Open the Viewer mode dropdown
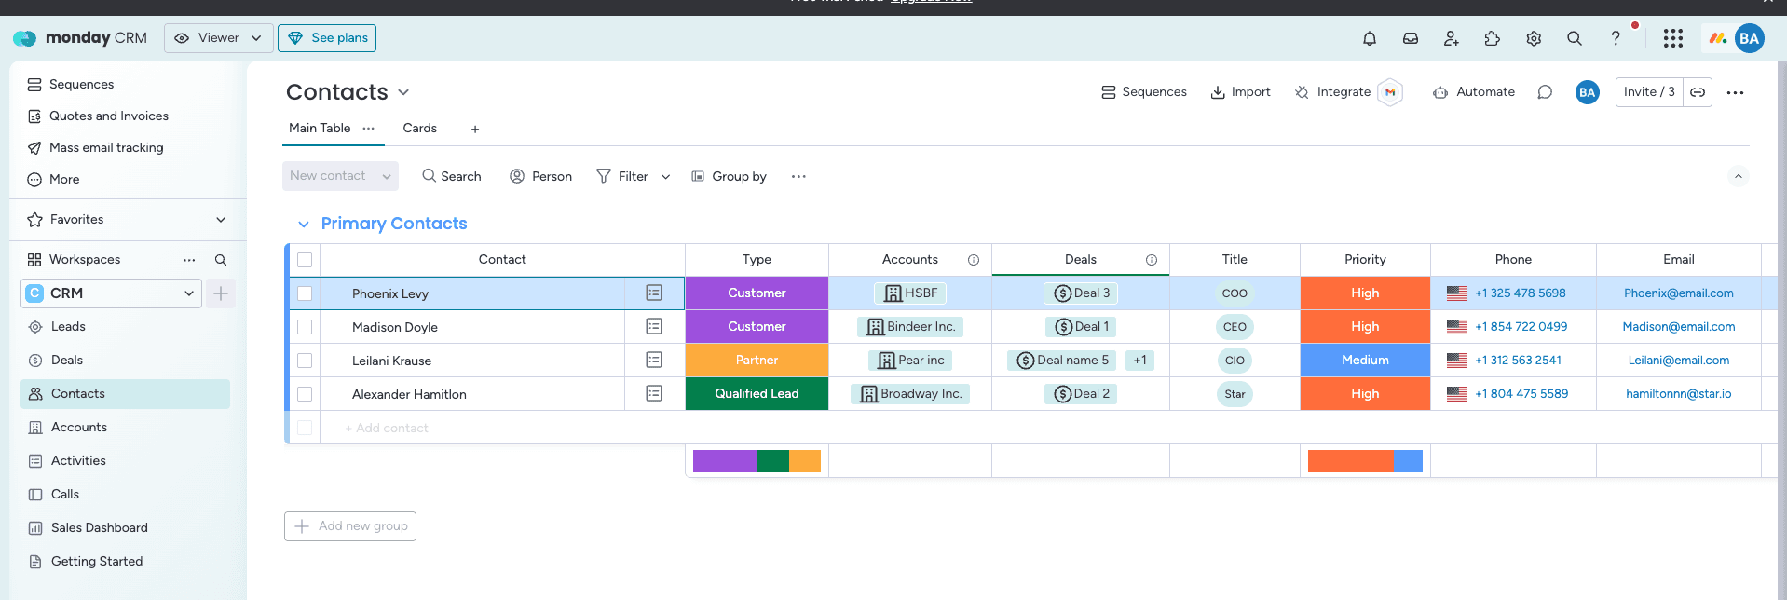The image size is (1787, 600). coord(219,38)
